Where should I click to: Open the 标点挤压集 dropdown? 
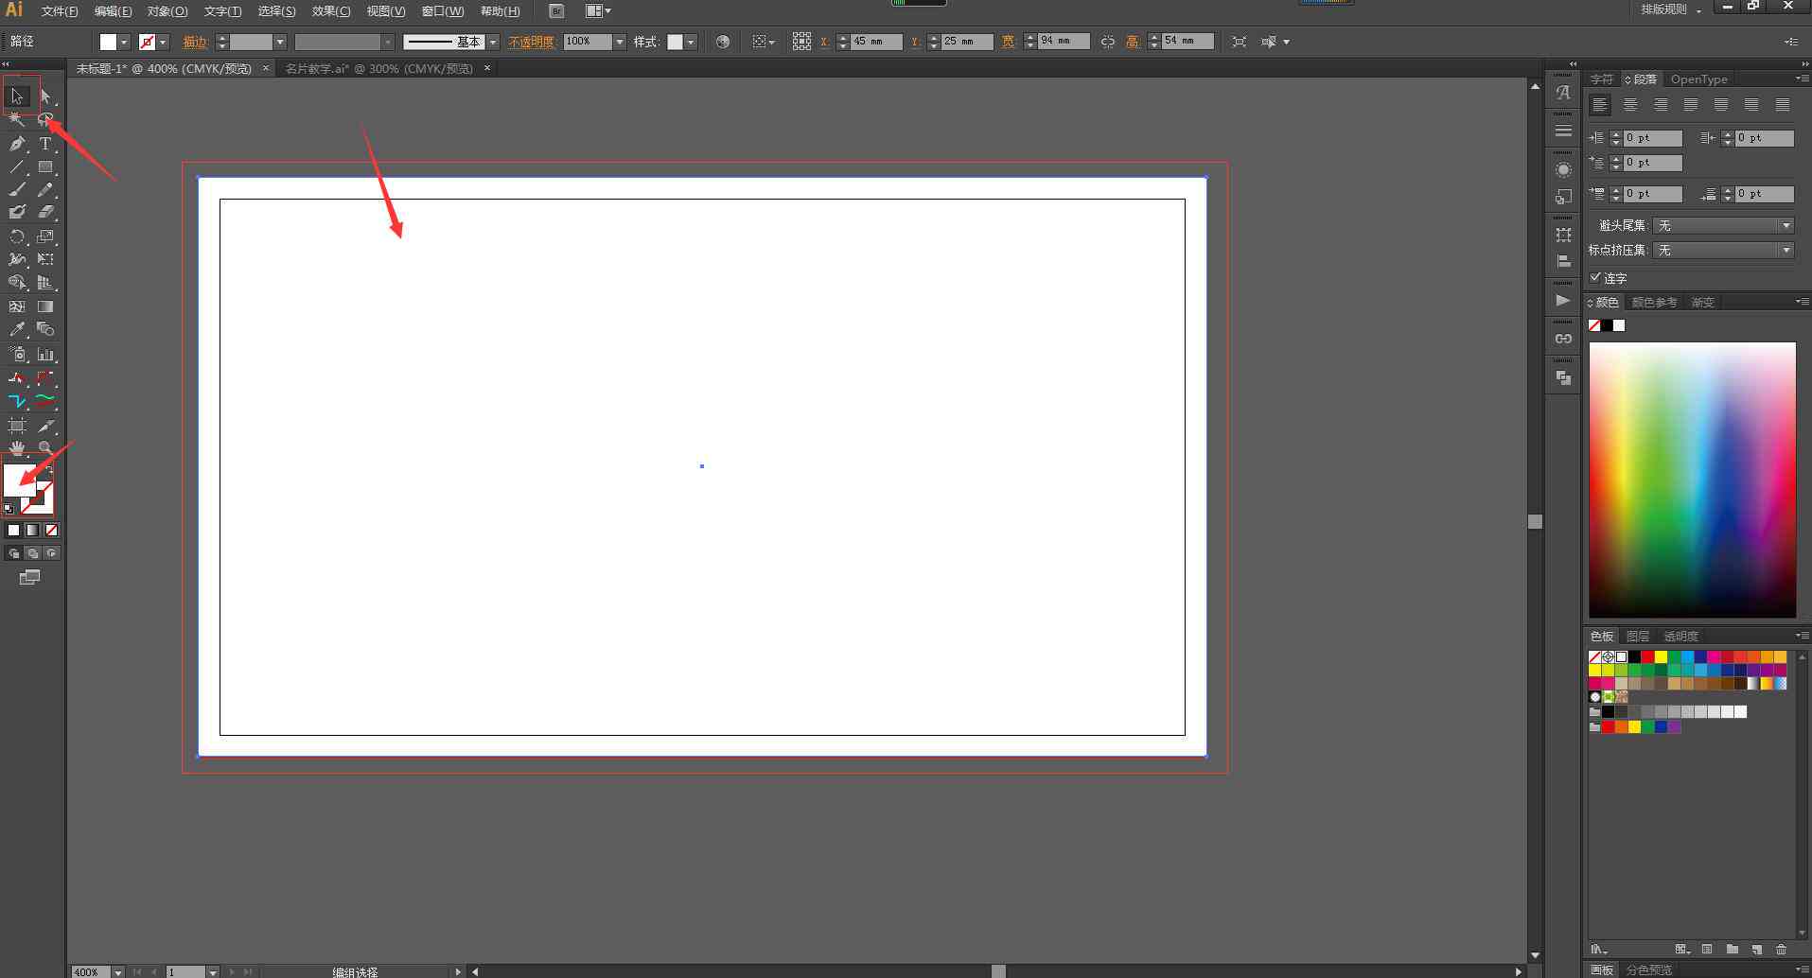click(x=1723, y=250)
